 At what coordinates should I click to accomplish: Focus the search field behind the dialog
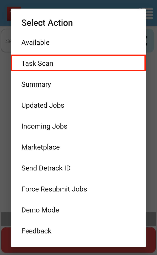(6, 41)
